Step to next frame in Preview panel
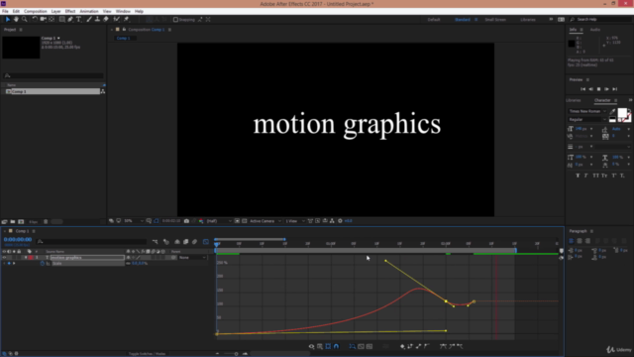Screen dimensions: 634x357 (x=606, y=89)
